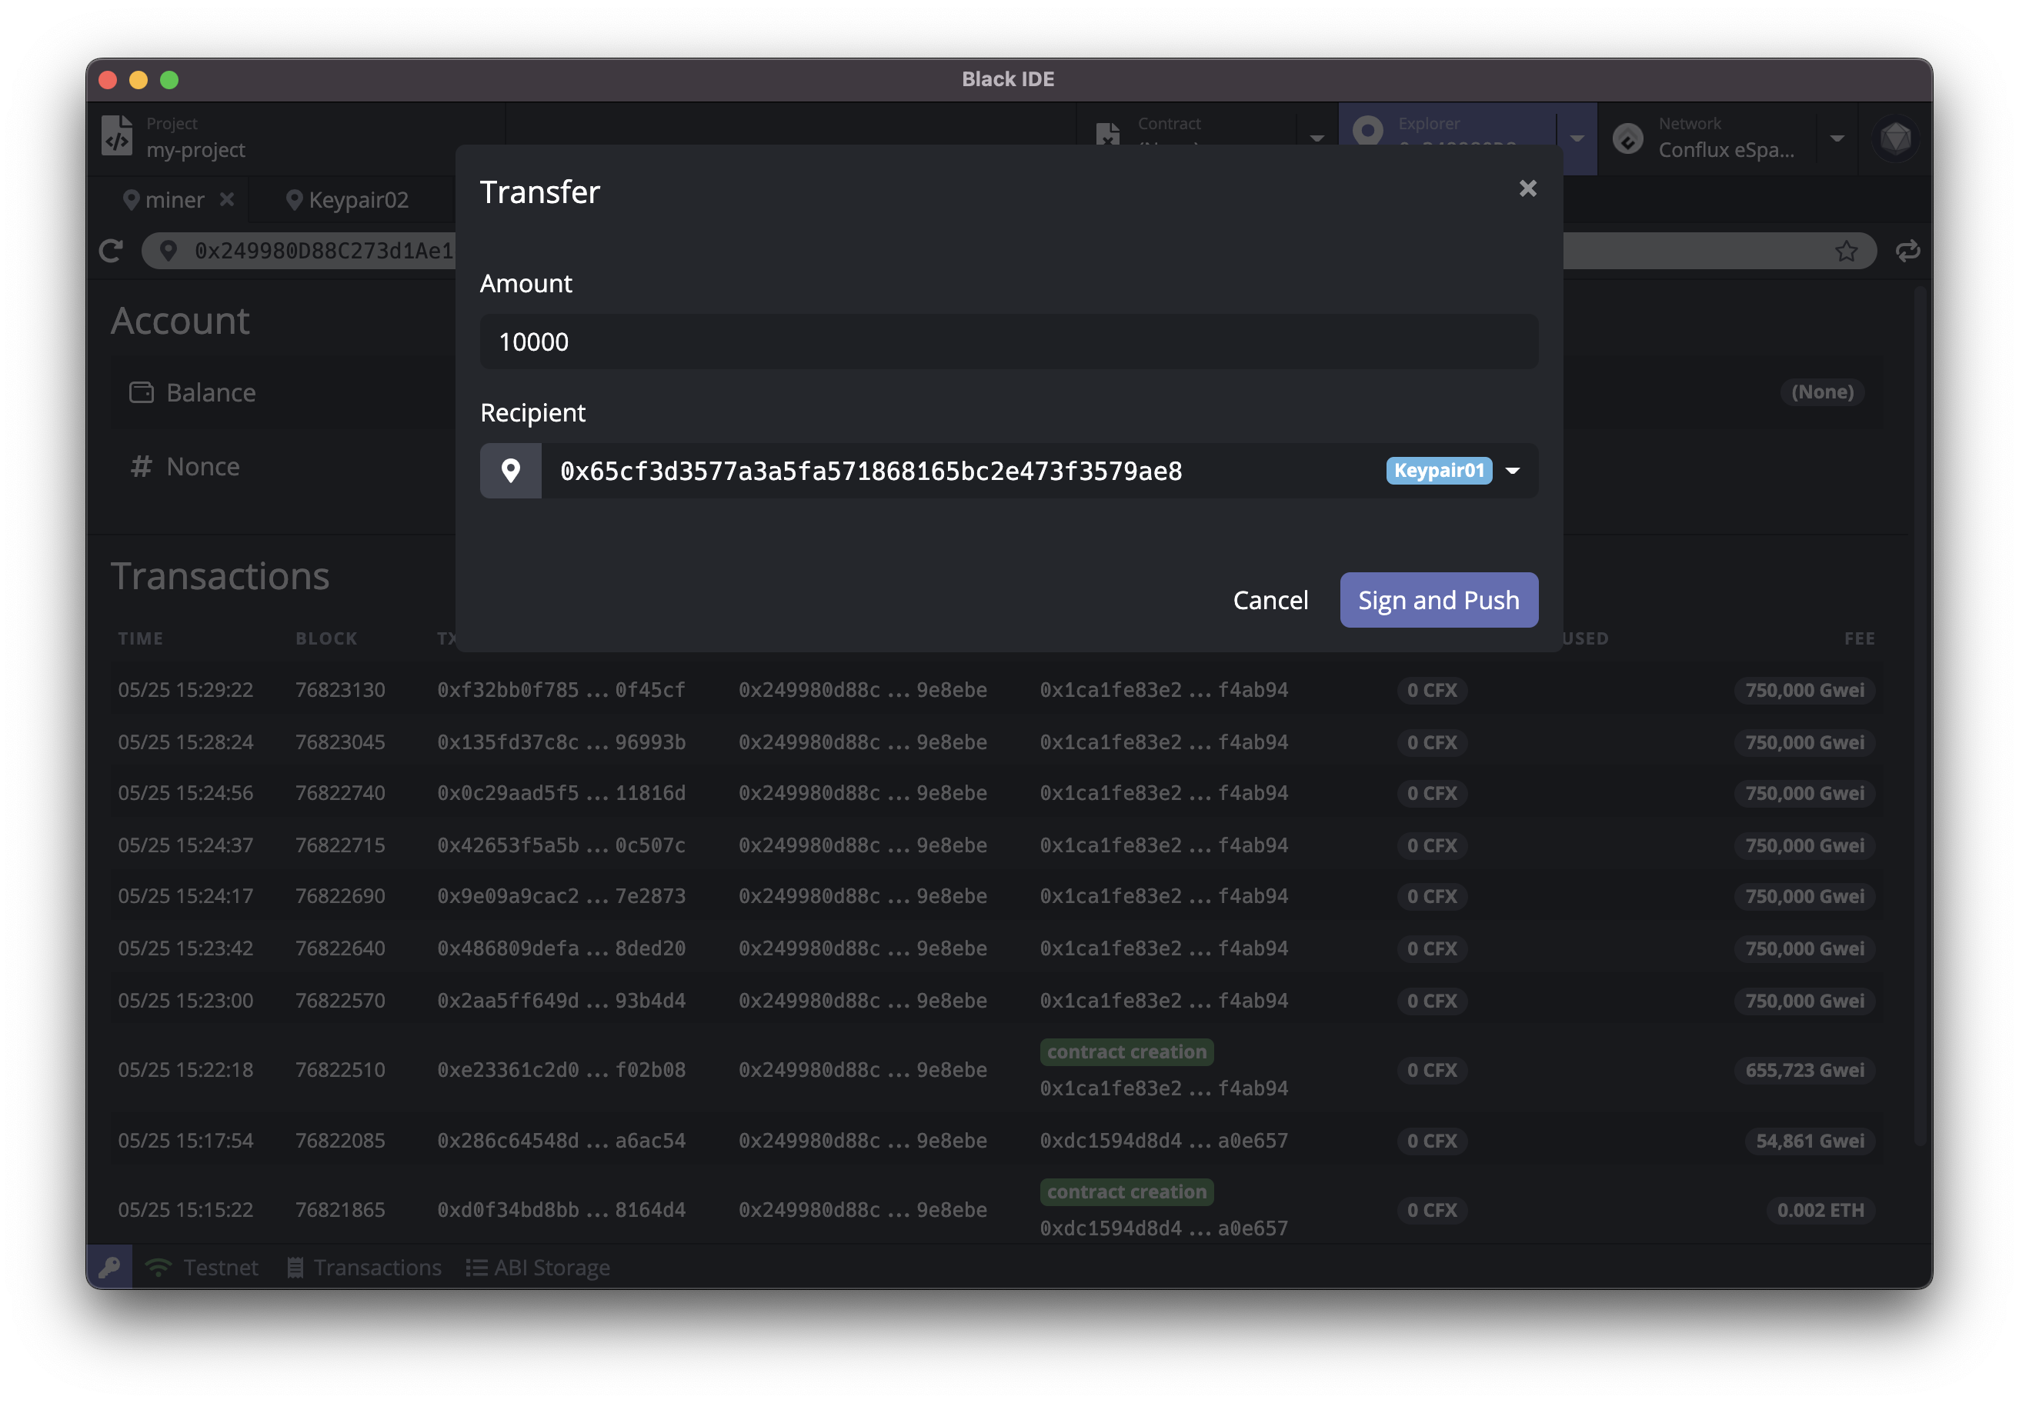Click the gem avatar icon at top right
The height and width of the screenshot is (1403, 2019).
pyautogui.click(x=1895, y=138)
